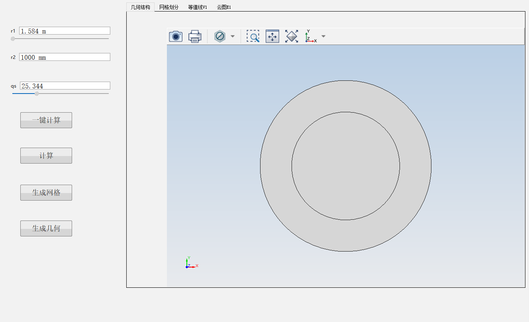Image resolution: width=529 pixels, height=322 pixels.
Task: Switch to the 几何结构 tab
Action: point(141,7)
